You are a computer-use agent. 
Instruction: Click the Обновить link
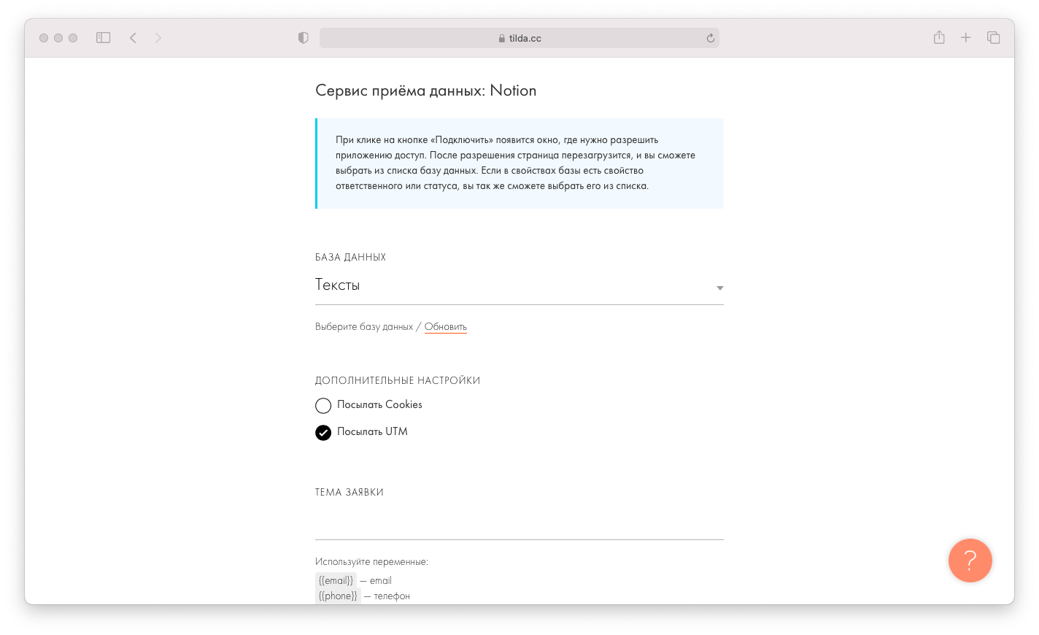pyautogui.click(x=446, y=327)
